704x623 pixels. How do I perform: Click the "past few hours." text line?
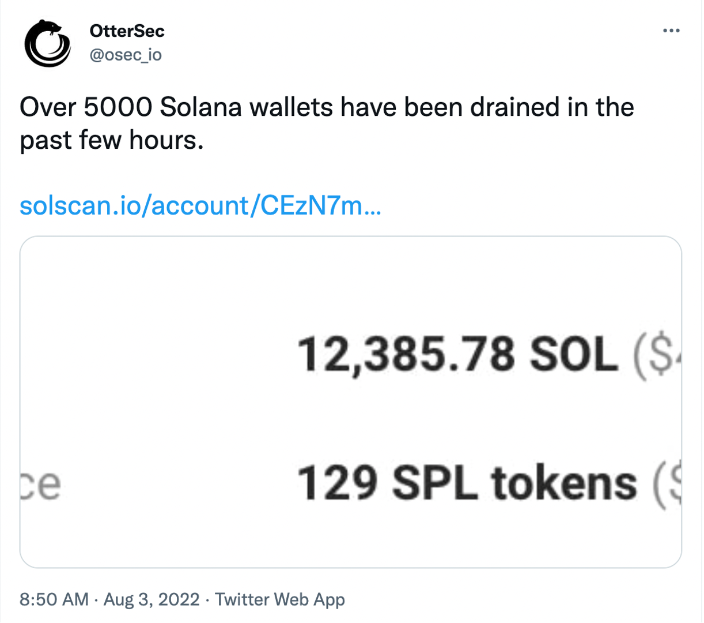[x=112, y=140]
